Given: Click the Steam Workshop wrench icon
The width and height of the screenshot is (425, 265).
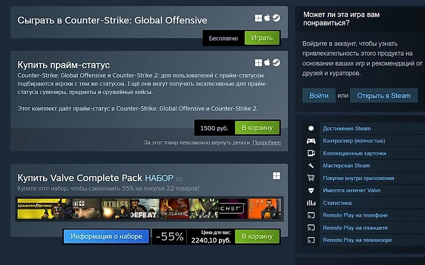Looking at the screenshot, I should [311, 166].
